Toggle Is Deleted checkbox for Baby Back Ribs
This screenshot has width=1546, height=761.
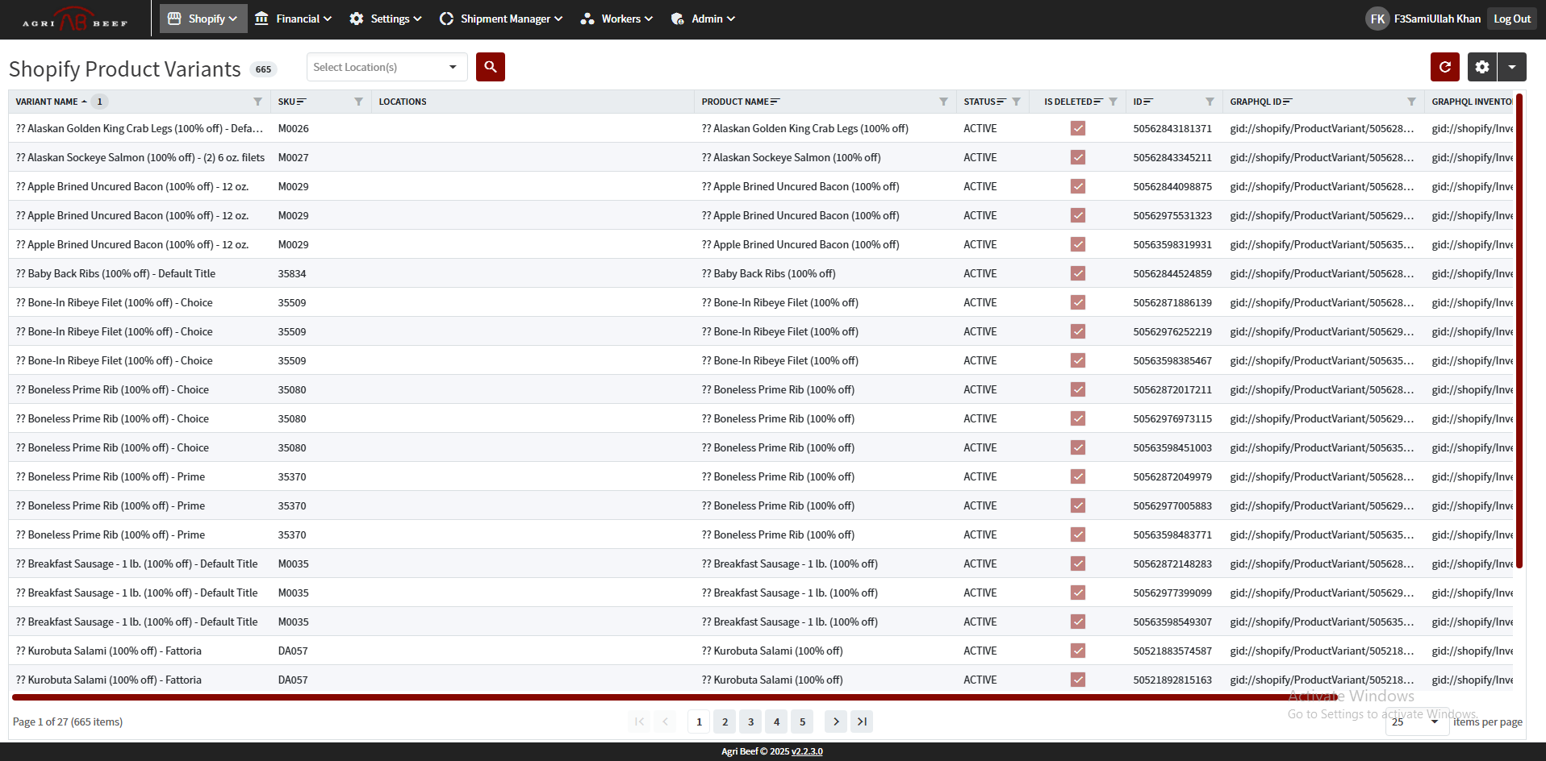tap(1077, 273)
